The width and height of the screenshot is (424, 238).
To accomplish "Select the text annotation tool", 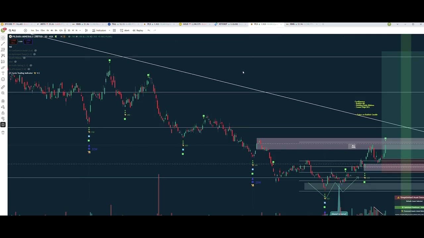I will click(3, 73).
